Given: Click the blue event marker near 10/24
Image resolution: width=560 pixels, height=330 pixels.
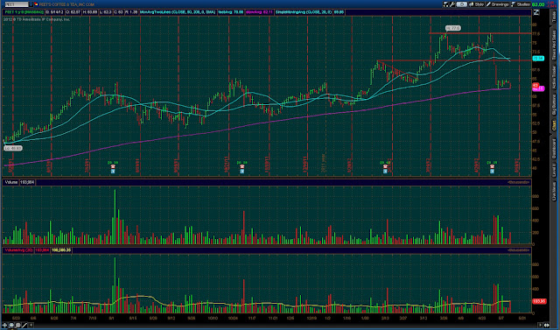Looking at the screenshot, I should tap(242, 172).
